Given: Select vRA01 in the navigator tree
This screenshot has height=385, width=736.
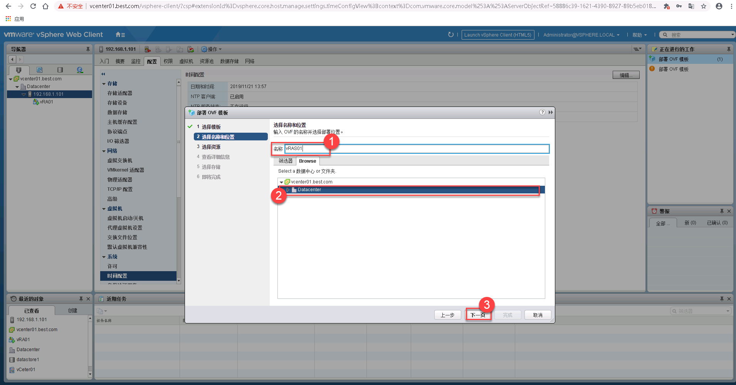Looking at the screenshot, I should (x=46, y=102).
